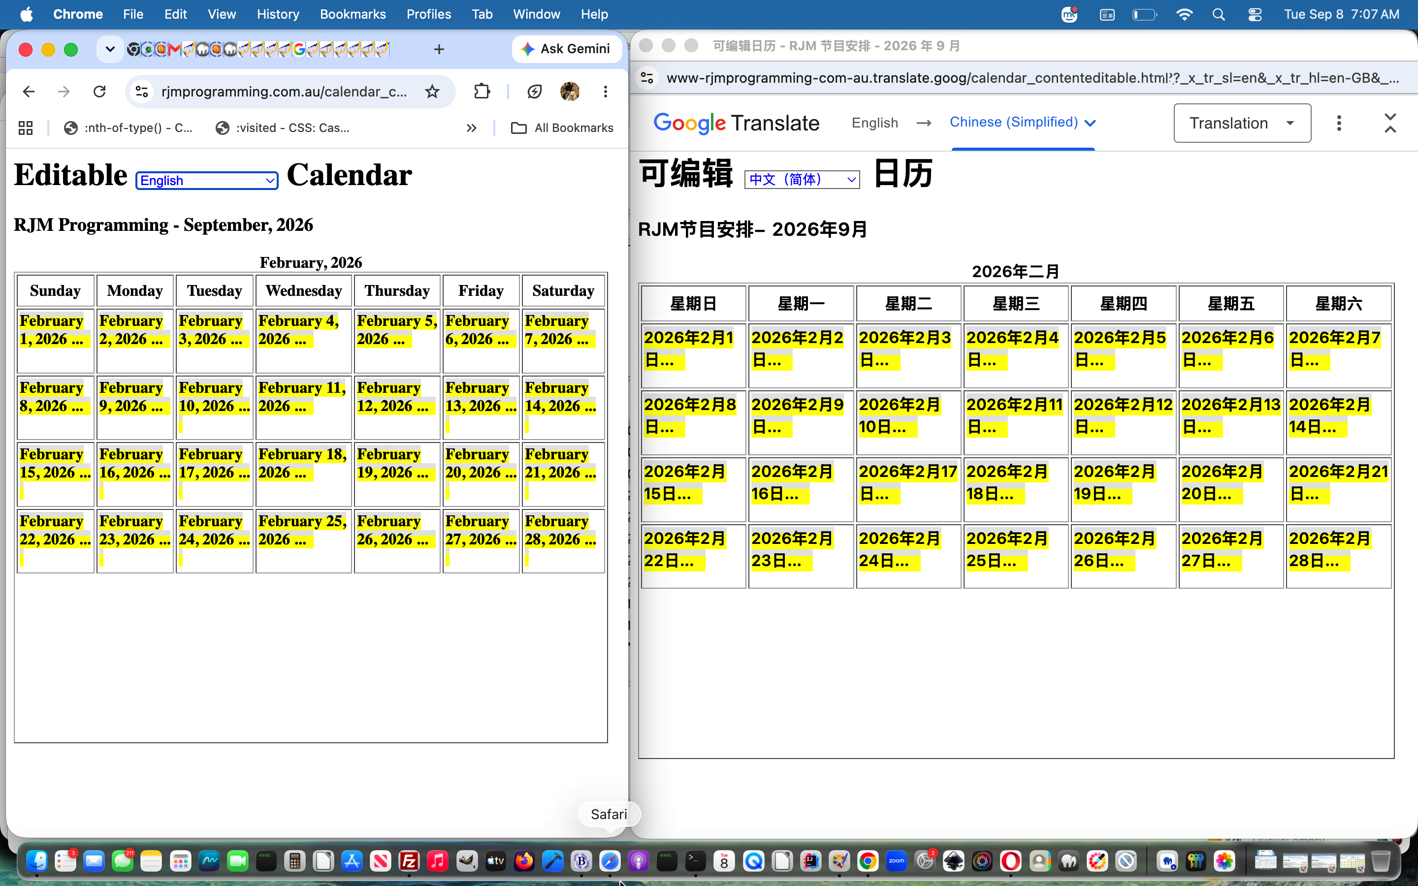Open Podcasts from the dock
This screenshot has width=1418, height=886.
[x=638, y=861]
